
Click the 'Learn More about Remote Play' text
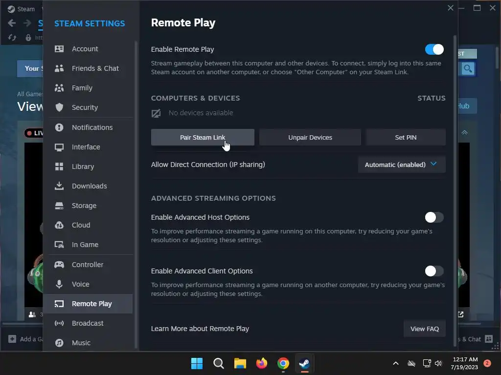tap(200, 329)
